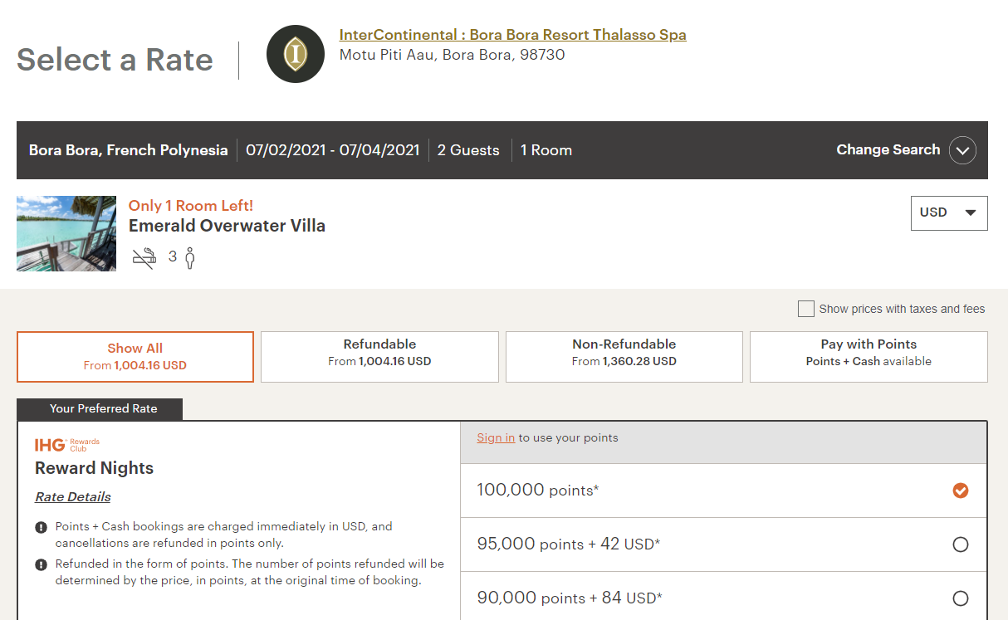Click the orange selected checkmark for 100,000 points
Viewport: 1008px width, 620px height.
click(961, 491)
